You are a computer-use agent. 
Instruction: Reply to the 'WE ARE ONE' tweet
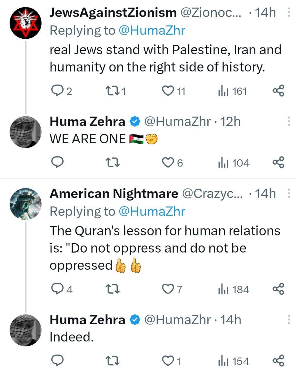click(57, 162)
